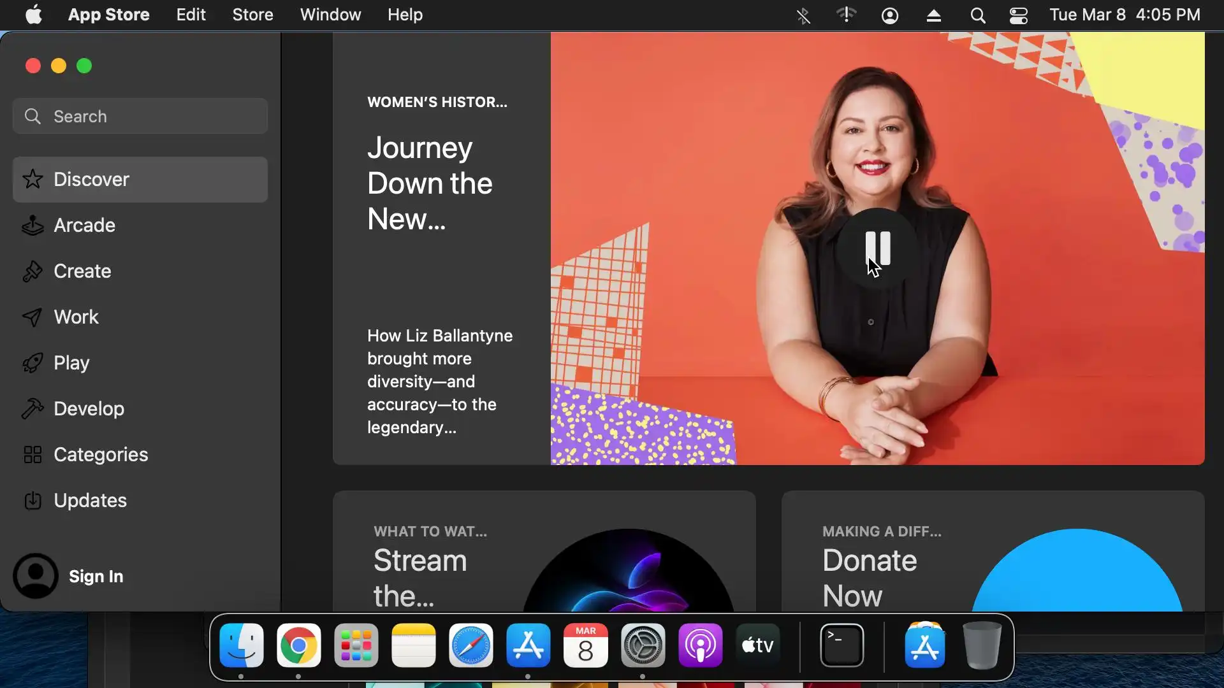Click Sign In at sidebar bottom
Viewport: 1224px width, 688px height.
click(x=96, y=577)
